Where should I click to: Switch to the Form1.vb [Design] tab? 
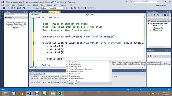coord(36,12)
